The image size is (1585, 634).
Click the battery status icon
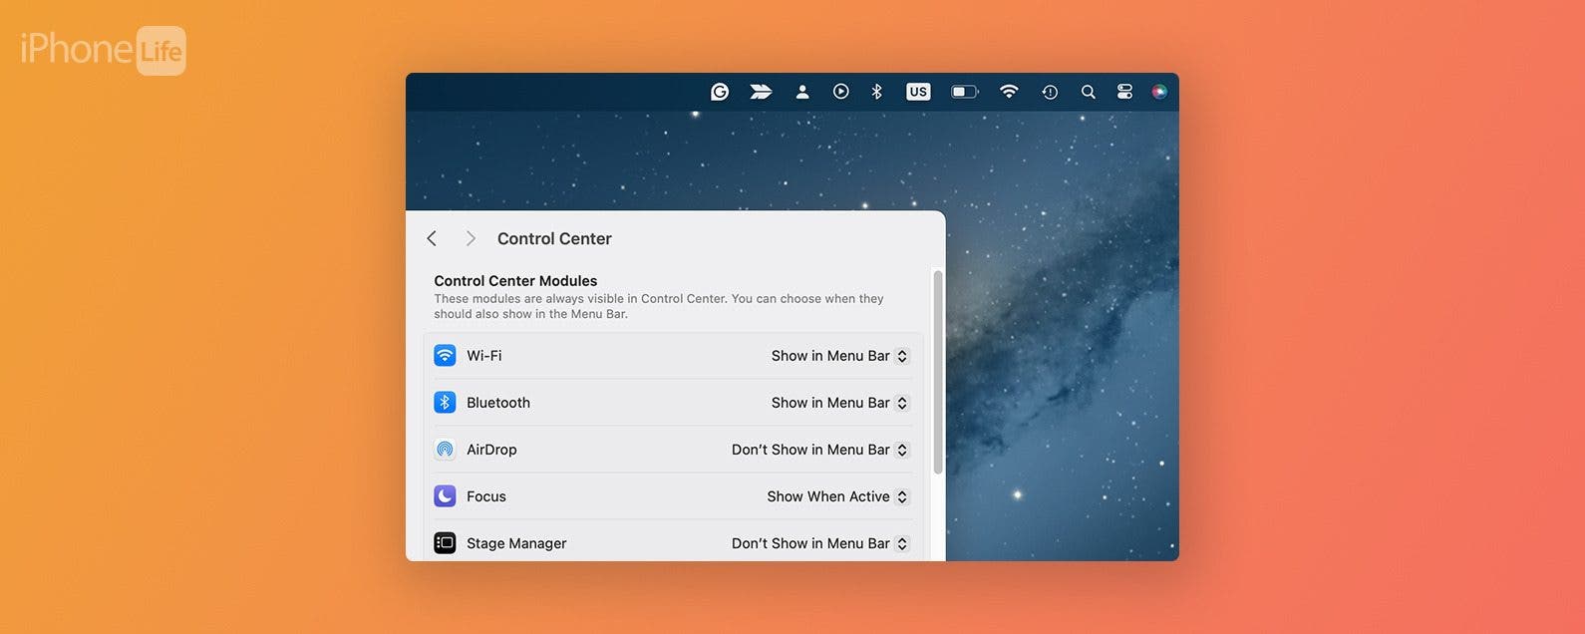click(x=964, y=92)
